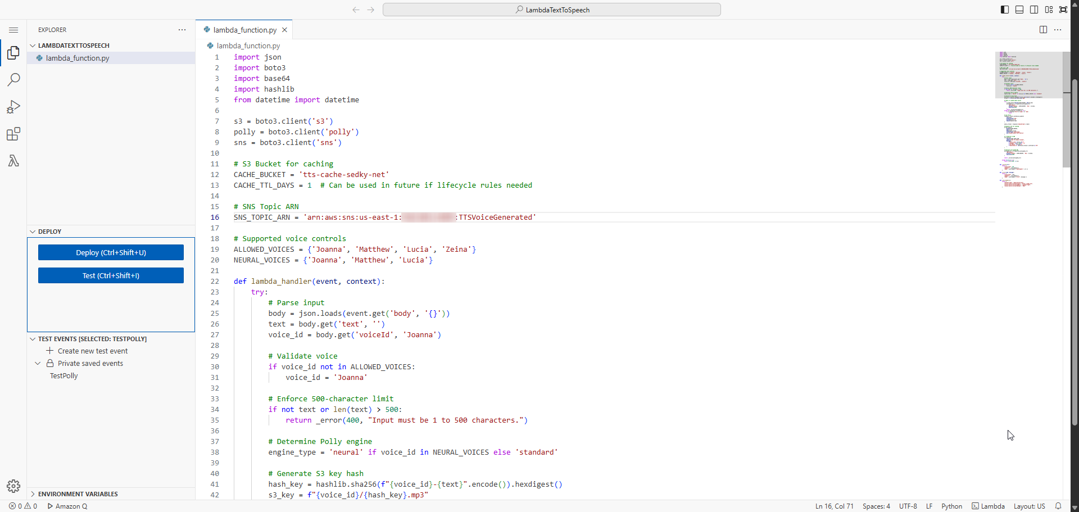Click the Lambda indicator in status bar
1079x512 pixels.
coord(988,506)
